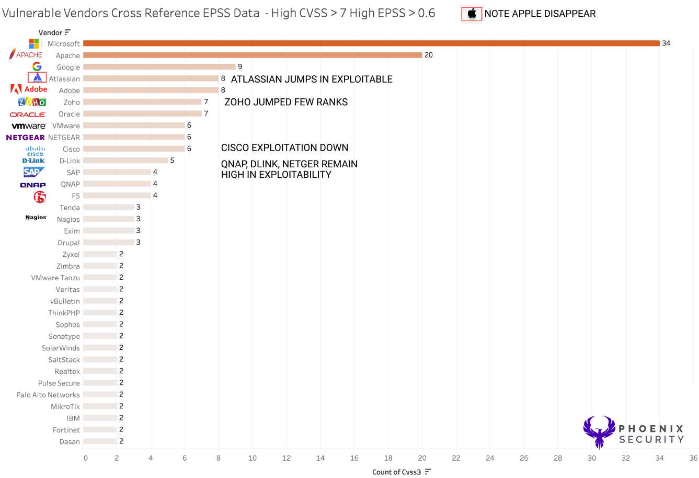Click the Adobe logo
699x478 pixels.
(x=29, y=89)
